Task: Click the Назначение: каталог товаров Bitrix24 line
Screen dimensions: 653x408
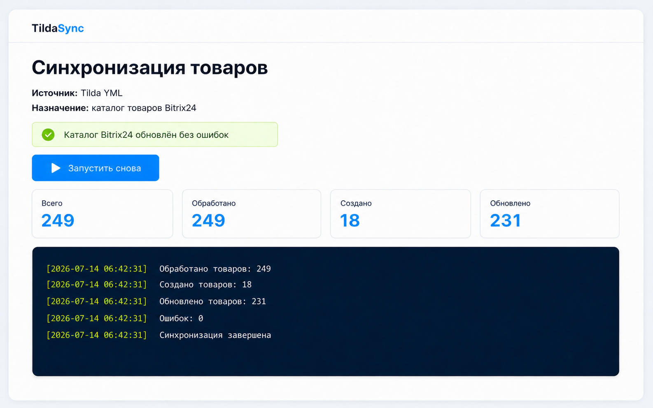Action: coord(114,108)
